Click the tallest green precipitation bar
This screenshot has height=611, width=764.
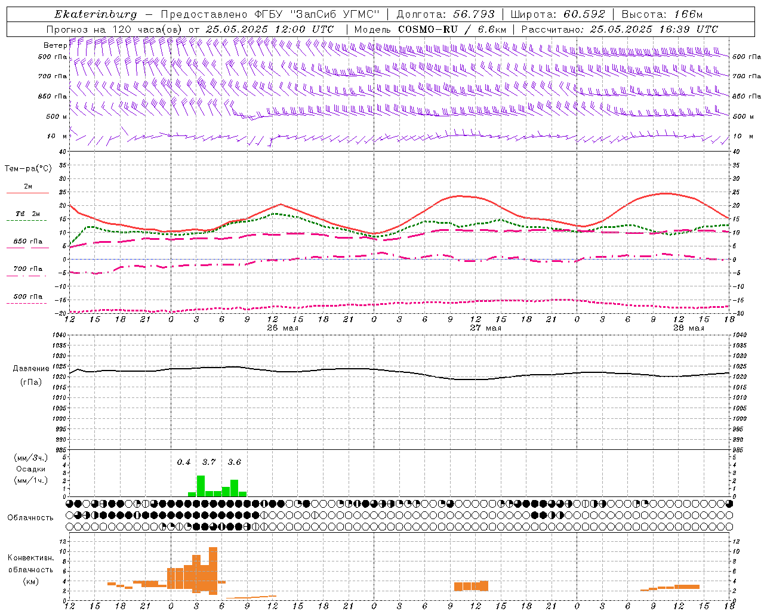(201, 486)
